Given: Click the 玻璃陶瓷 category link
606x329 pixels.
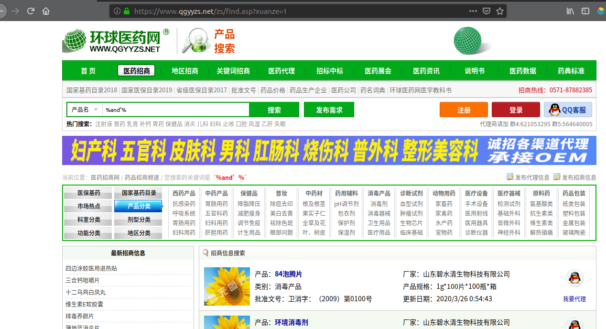Looking at the screenshot, I should [574, 232].
